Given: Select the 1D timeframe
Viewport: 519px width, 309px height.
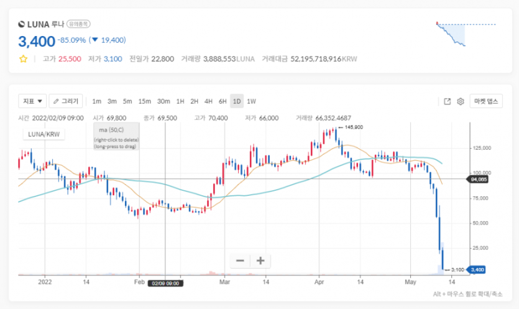Looking at the screenshot, I should 236,101.
